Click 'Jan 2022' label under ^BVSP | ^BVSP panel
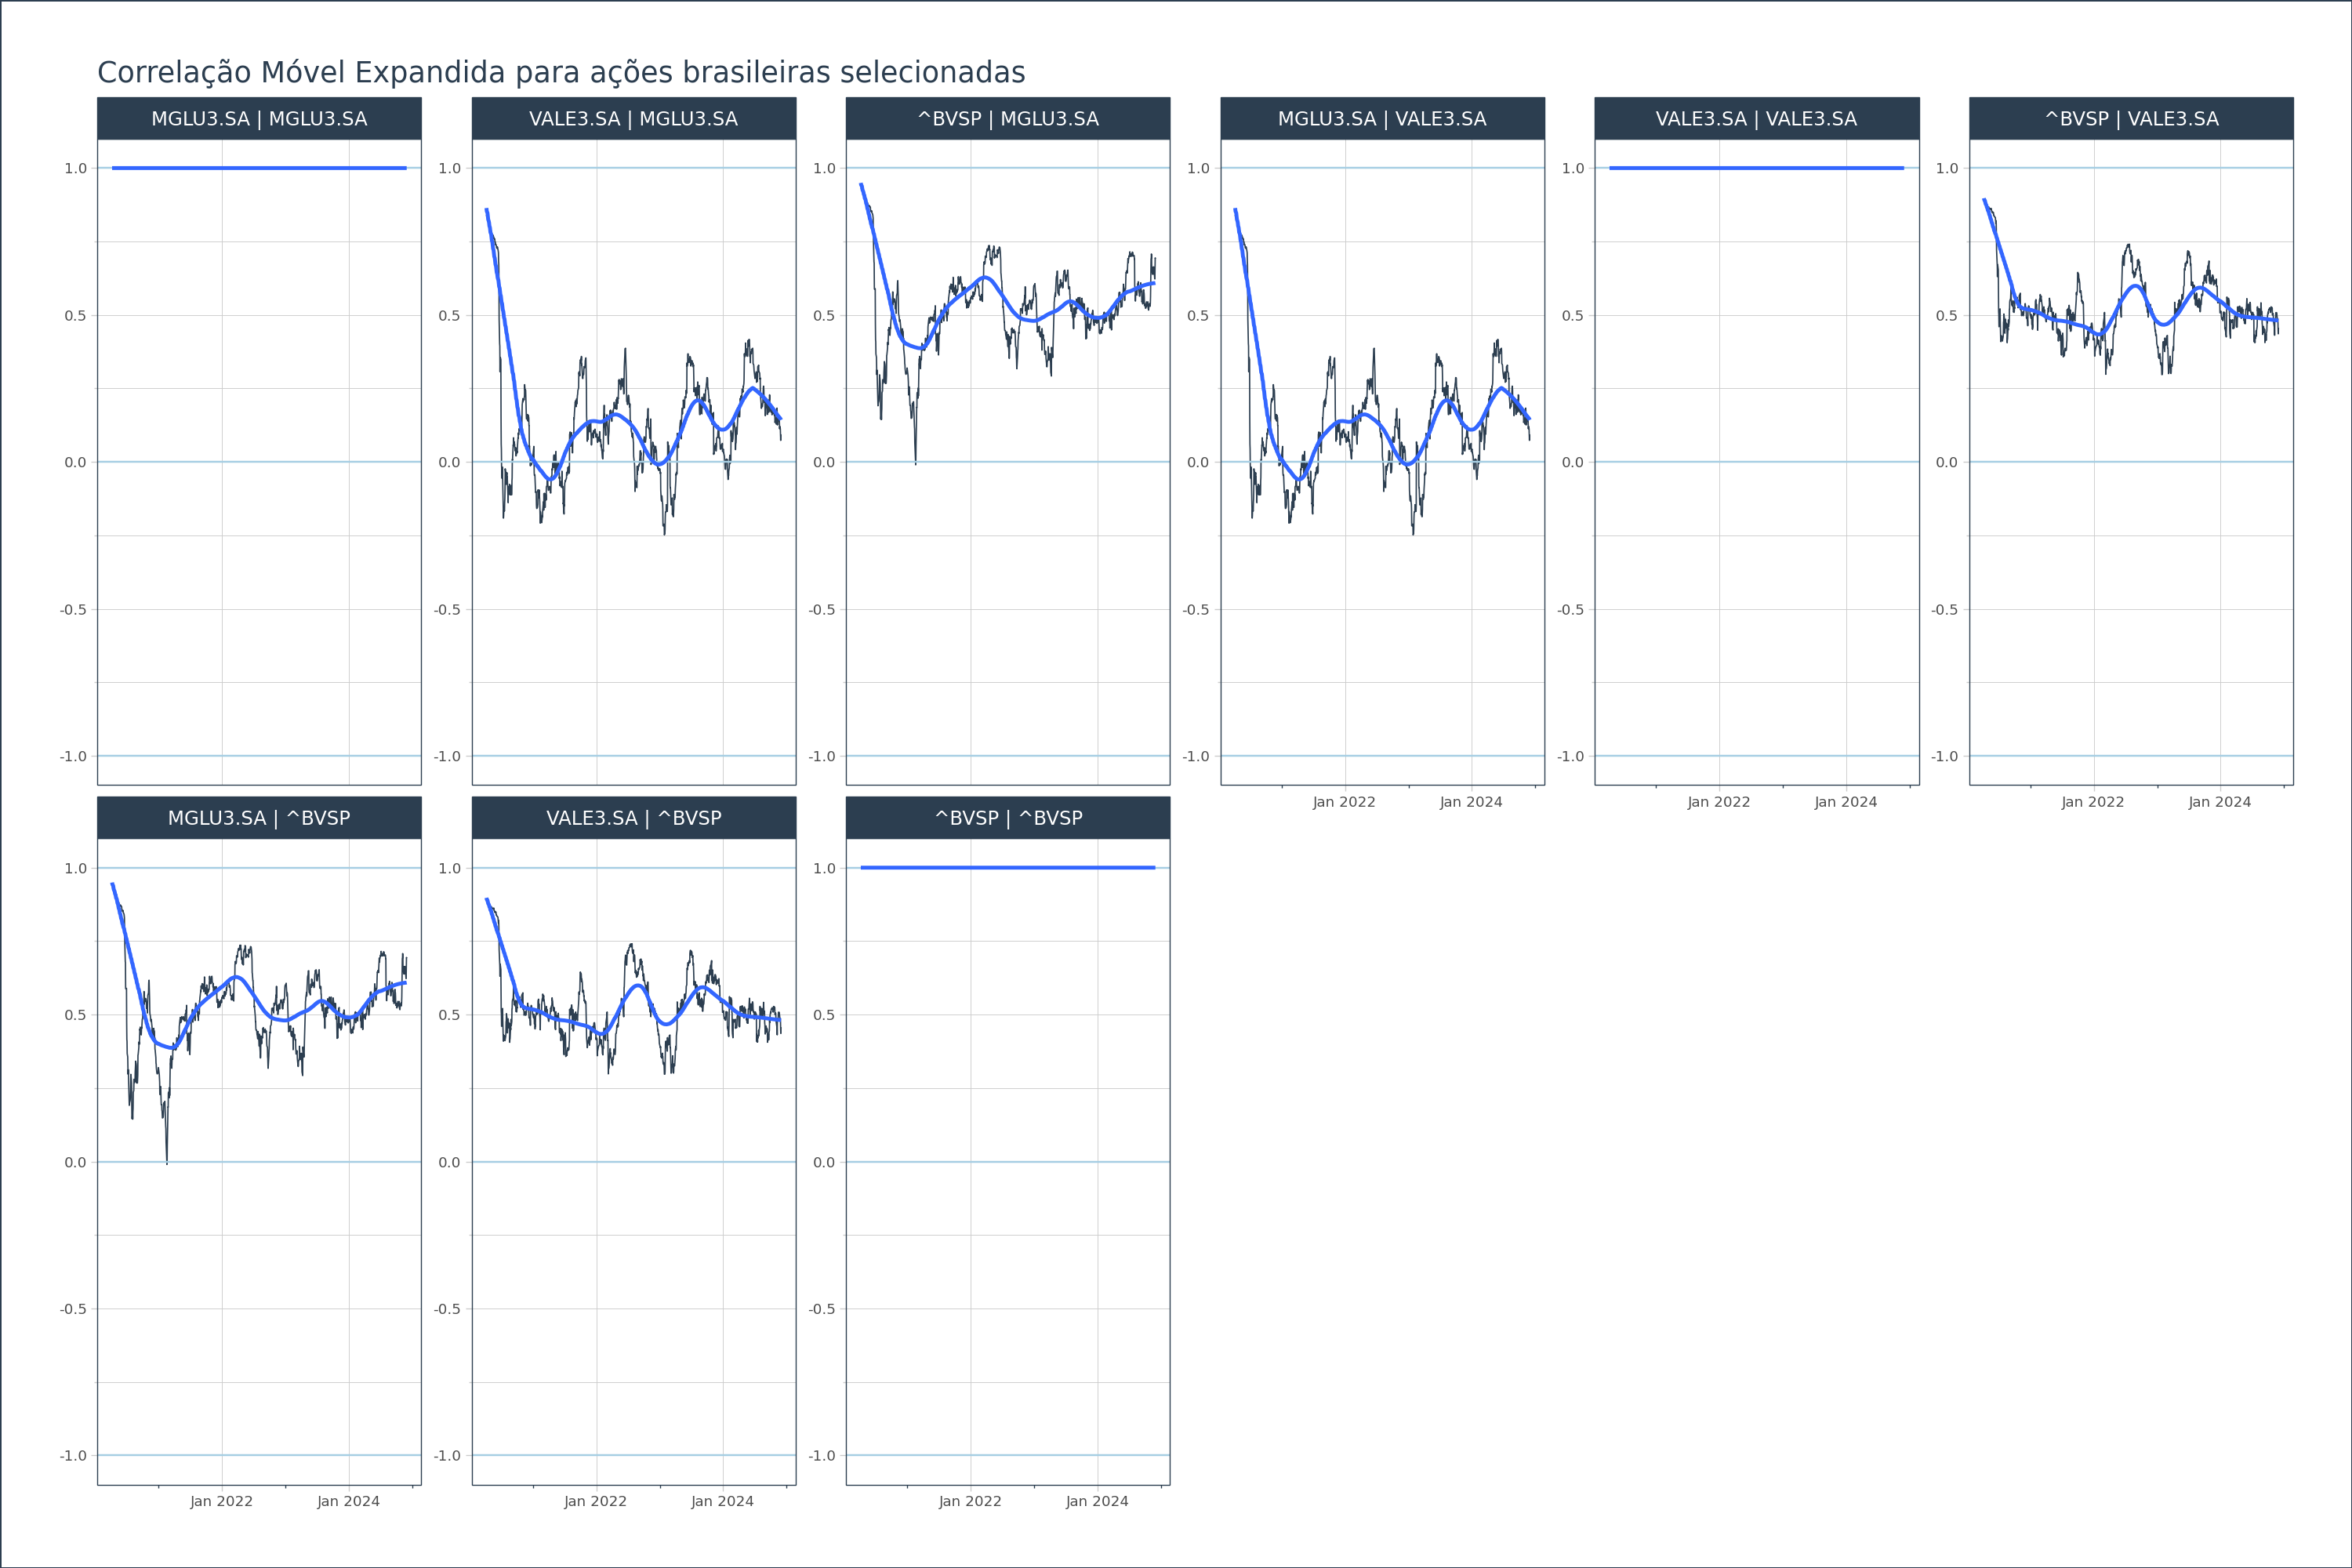Image resolution: width=2352 pixels, height=1568 pixels. [970, 1501]
